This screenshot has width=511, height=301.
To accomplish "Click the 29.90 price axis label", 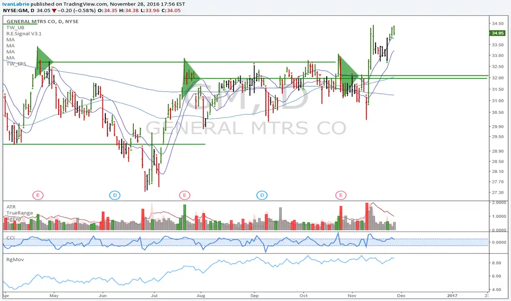I will coord(497,126).
